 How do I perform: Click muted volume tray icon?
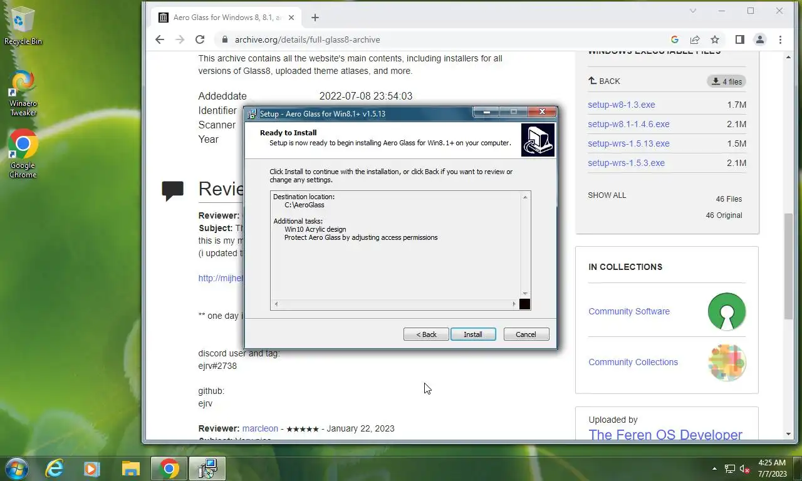(744, 468)
